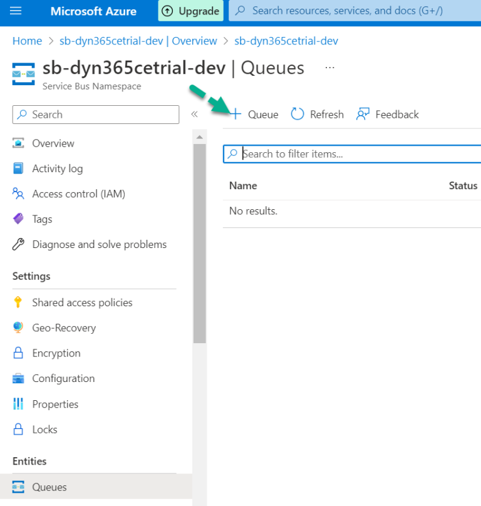The width and height of the screenshot is (481, 506).
Task: Open Access control (IAM)
Action: click(x=78, y=194)
